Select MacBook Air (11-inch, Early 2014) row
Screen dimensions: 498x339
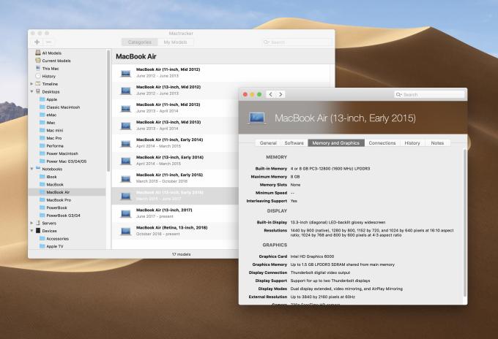pos(175,142)
